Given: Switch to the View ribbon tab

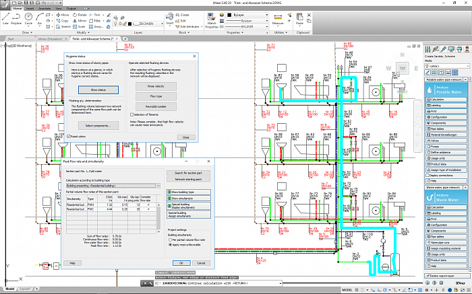Looking at the screenshot, I should tap(59, 8).
